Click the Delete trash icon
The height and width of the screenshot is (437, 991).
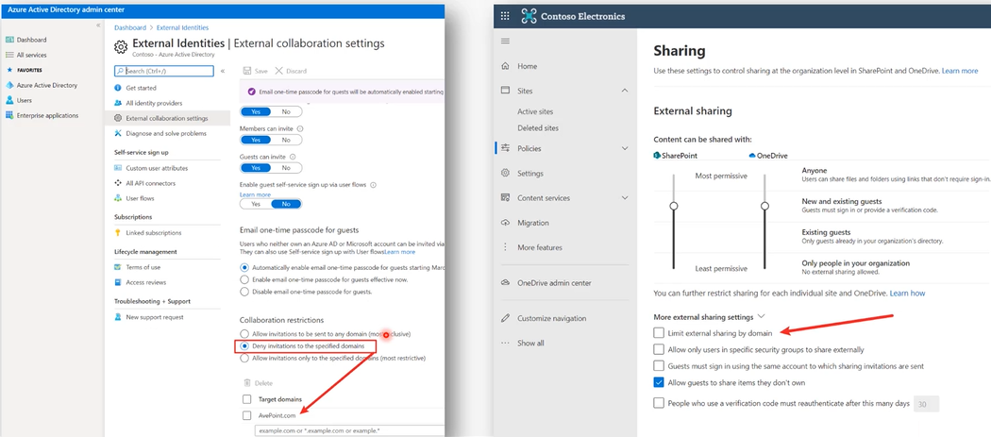246,383
